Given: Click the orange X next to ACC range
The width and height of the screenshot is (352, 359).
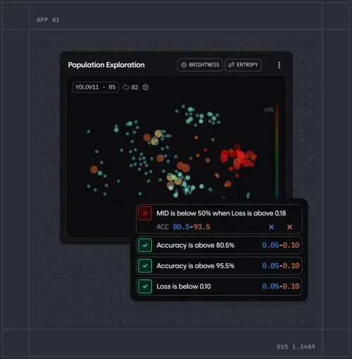Looking at the screenshot, I should click(x=289, y=227).
